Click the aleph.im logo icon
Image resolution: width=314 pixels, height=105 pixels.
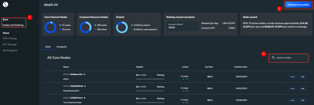click(5, 4)
